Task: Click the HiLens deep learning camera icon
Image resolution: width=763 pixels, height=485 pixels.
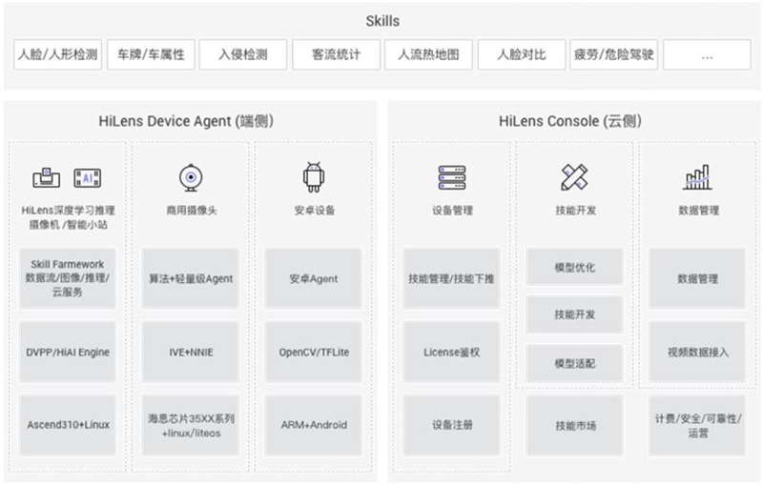Action: coord(47,178)
